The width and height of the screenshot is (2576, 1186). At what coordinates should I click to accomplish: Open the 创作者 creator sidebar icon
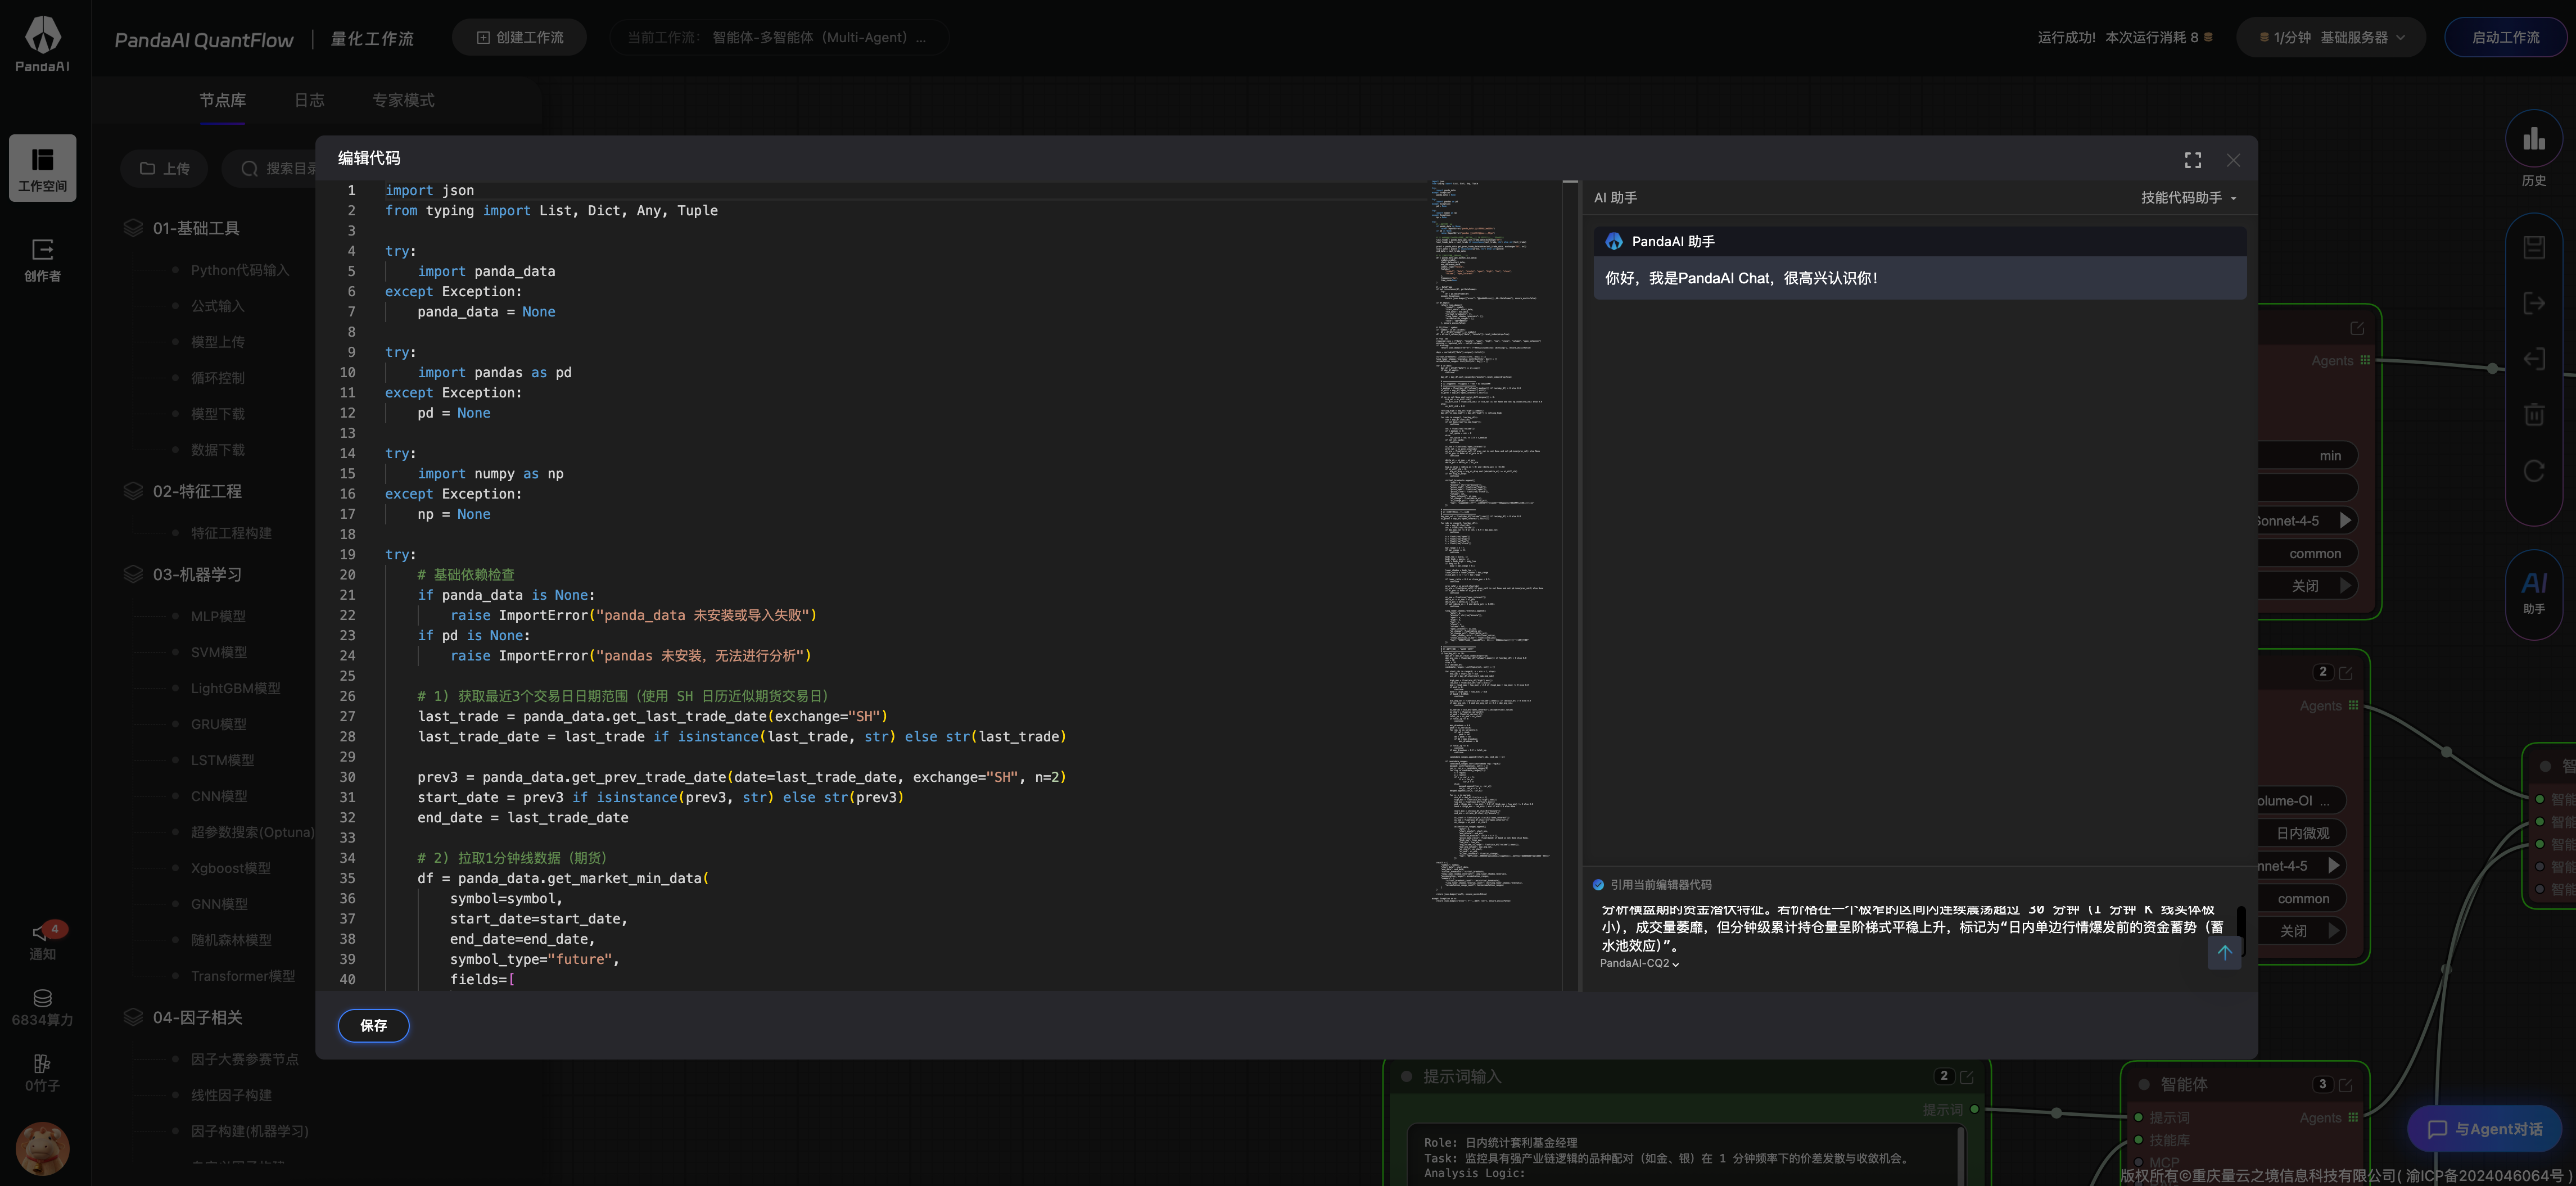[43, 259]
